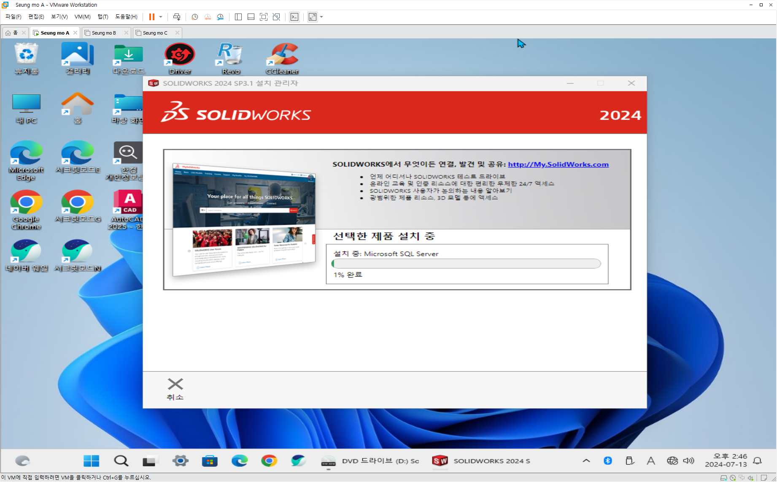
Task: Focus SOLIDWORKS 2024 taskbar button
Action: point(481,461)
